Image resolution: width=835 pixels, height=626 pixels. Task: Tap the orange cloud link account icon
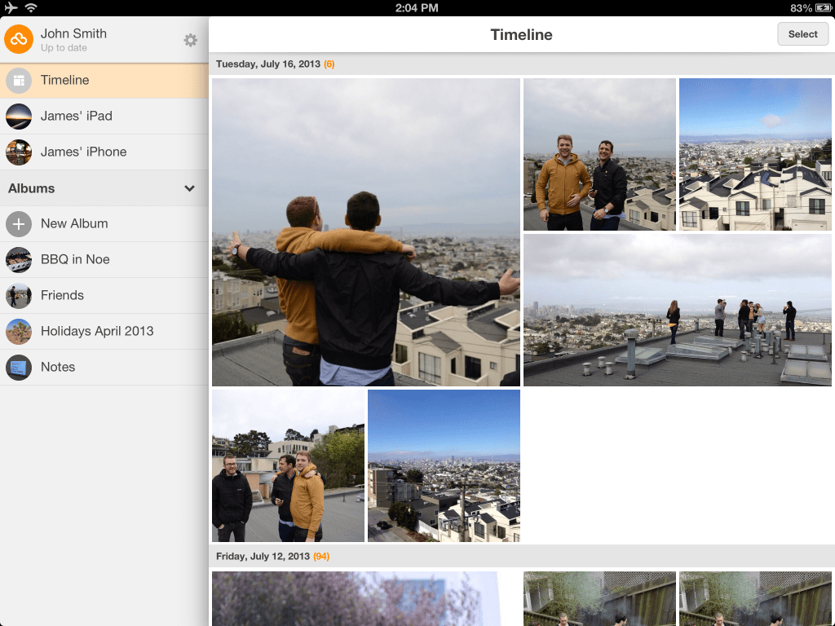click(x=19, y=39)
